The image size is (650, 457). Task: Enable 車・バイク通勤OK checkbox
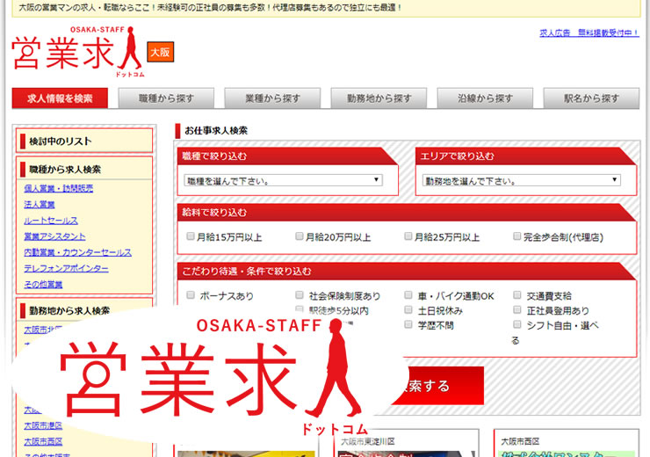click(408, 295)
